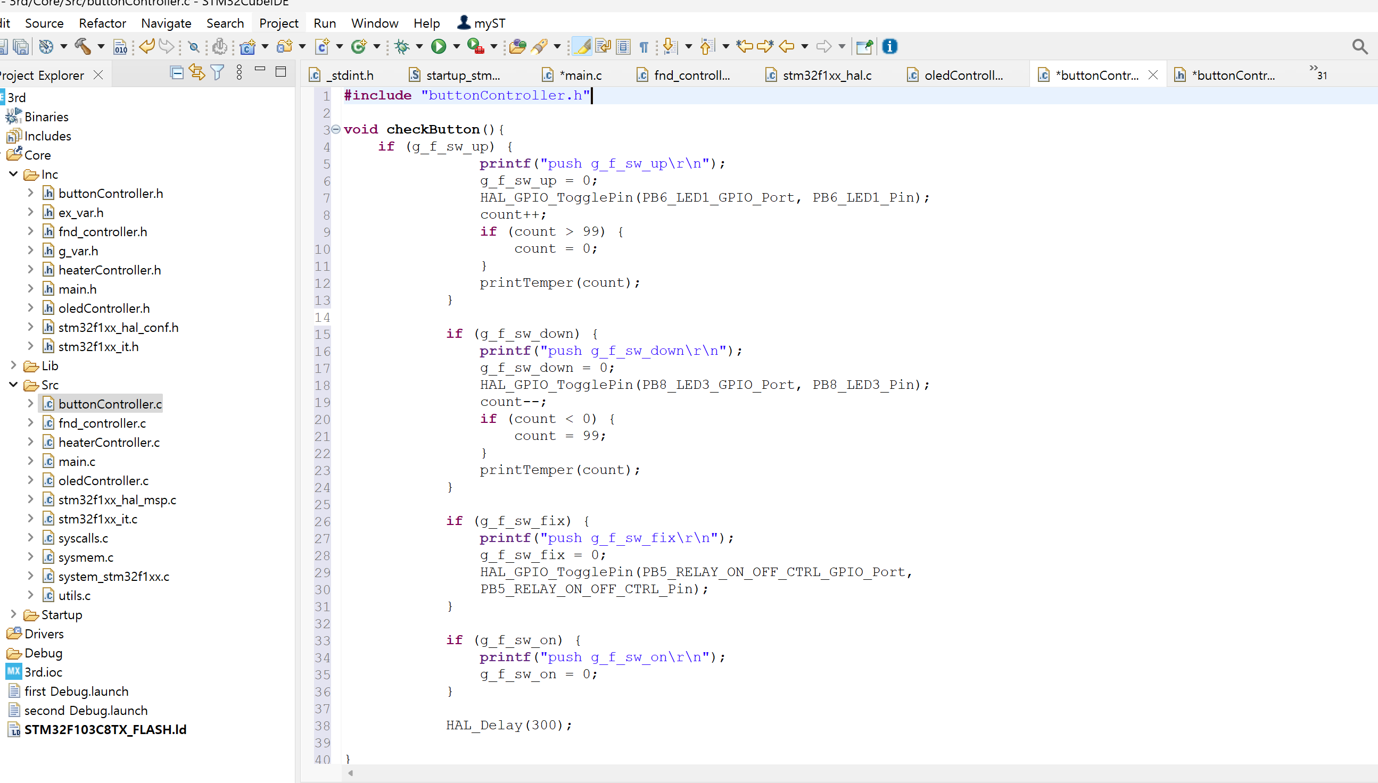Expand the Lib folder
Screen dimensions: 1378x783
coord(14,365)
